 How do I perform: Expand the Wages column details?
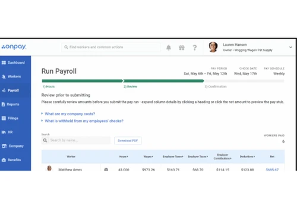(x=148, y=156)
